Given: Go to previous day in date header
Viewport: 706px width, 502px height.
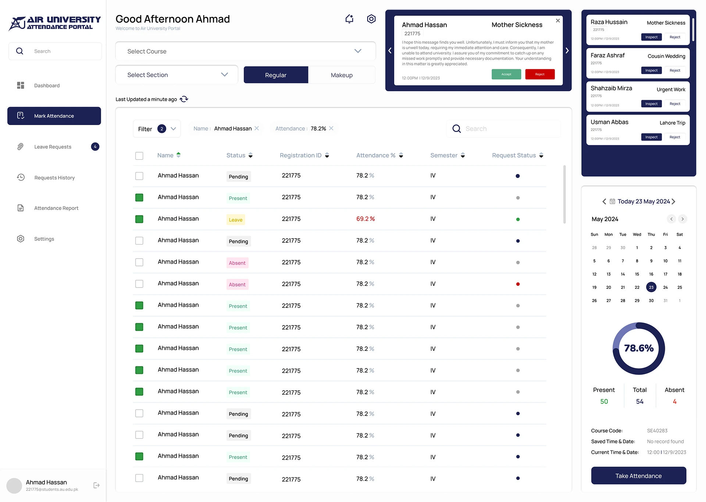Looking at the screenshot, I should 604,202.
